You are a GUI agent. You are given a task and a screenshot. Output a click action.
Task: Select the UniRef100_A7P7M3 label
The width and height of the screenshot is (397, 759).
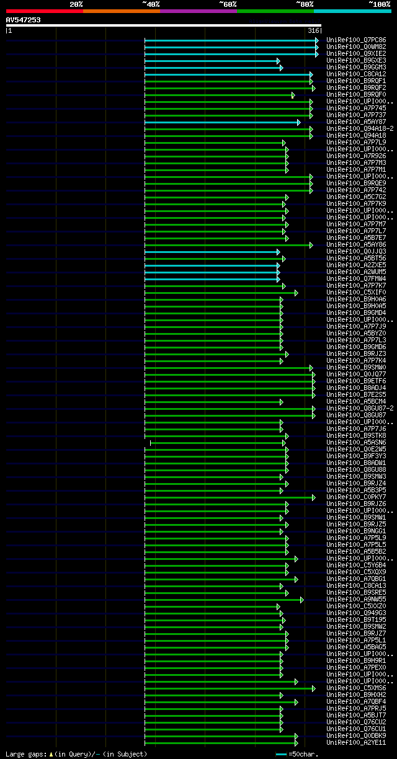[x=356, y=162]
